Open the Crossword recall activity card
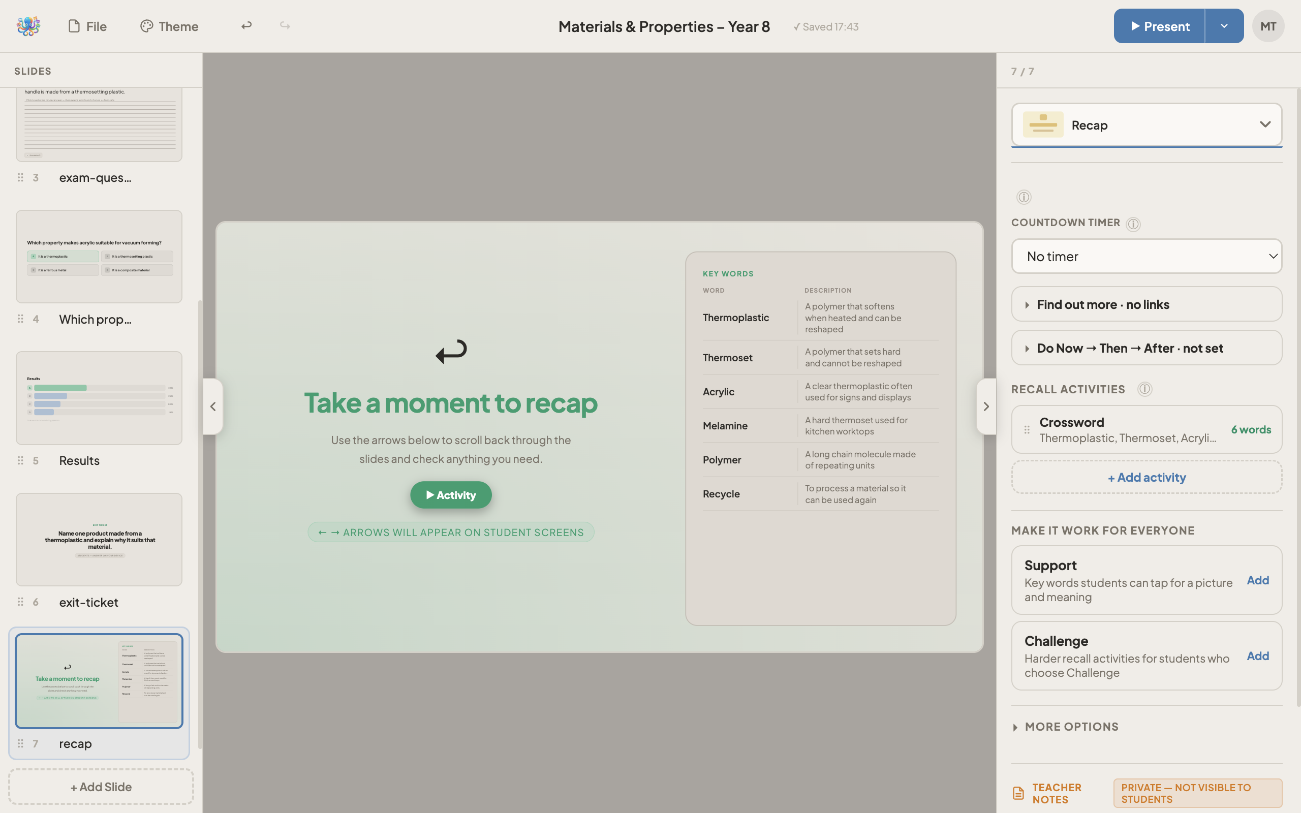 1146,430
